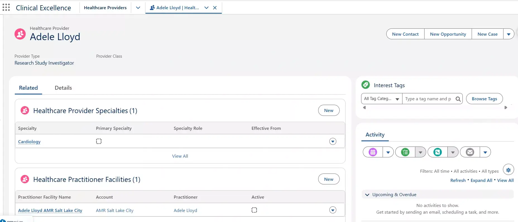Create a new event with calendar icon
518x222 pixels.
pos(373,152)
